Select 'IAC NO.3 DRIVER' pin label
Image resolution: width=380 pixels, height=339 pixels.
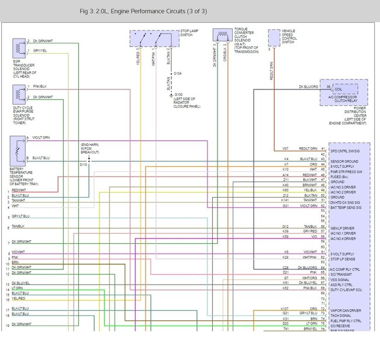(343, 187)
